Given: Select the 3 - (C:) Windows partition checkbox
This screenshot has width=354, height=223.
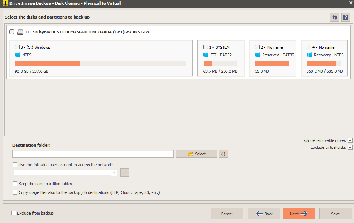Looking at the screenshot, I should pos(17,47).
